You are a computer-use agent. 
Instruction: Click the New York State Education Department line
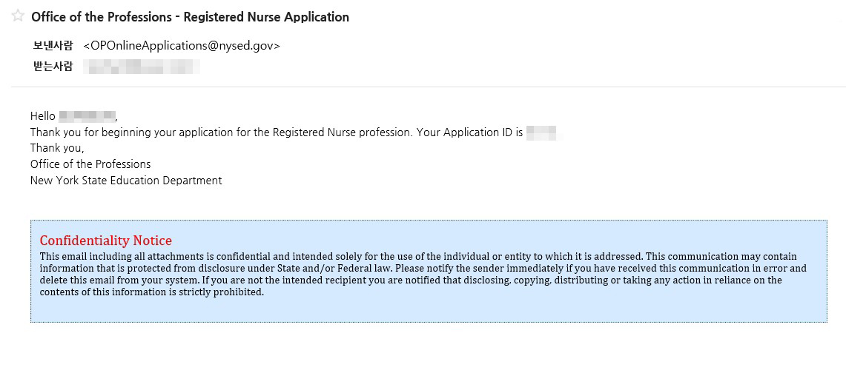click(126, 181)
